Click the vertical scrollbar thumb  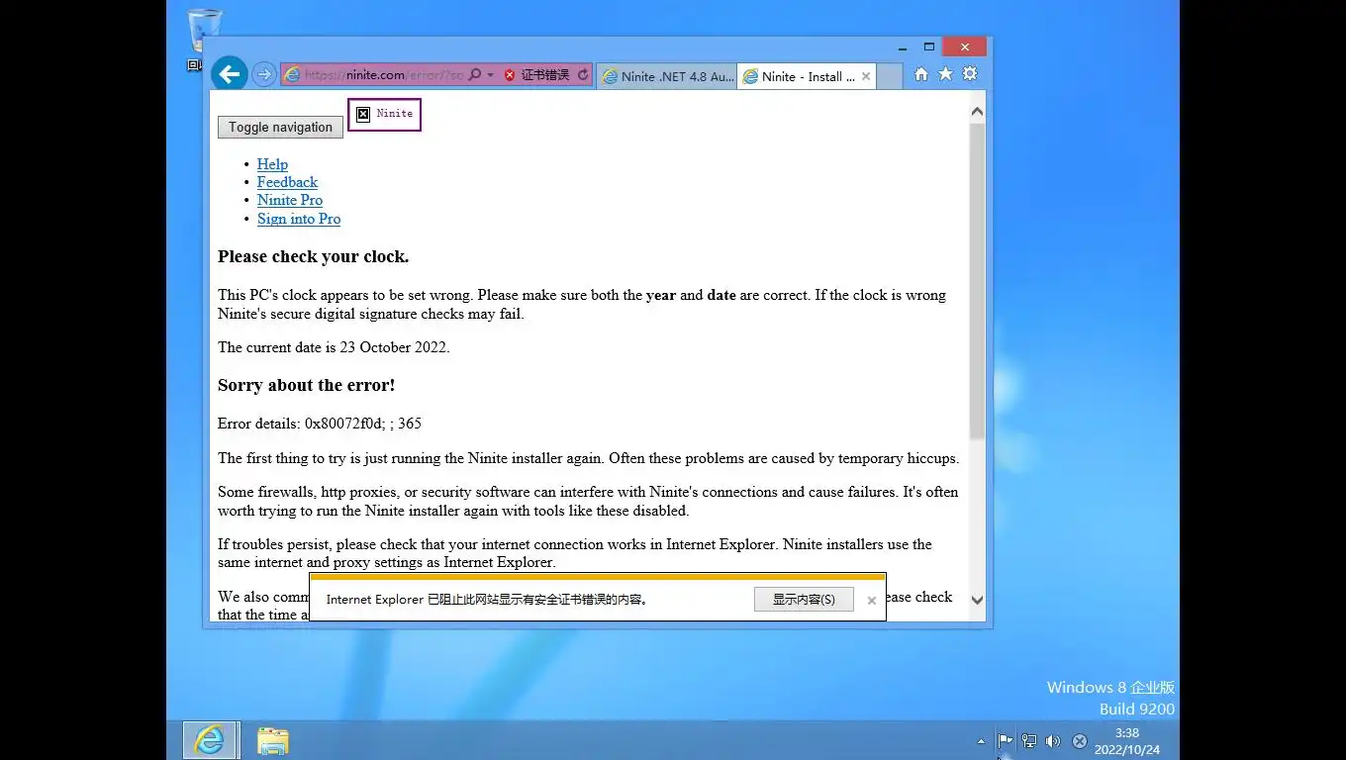977,281
